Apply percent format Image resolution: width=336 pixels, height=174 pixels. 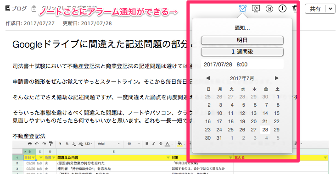67,144
